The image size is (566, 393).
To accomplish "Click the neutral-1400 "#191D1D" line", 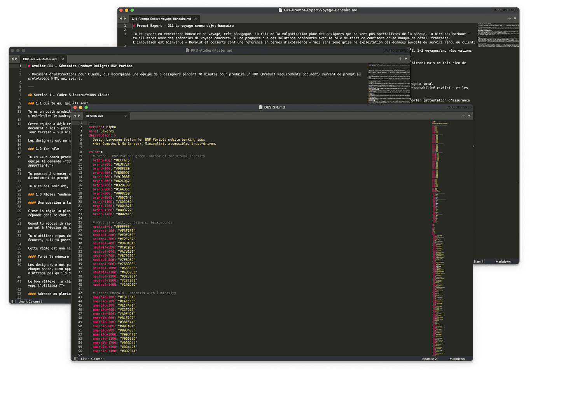I will [115, 285].
